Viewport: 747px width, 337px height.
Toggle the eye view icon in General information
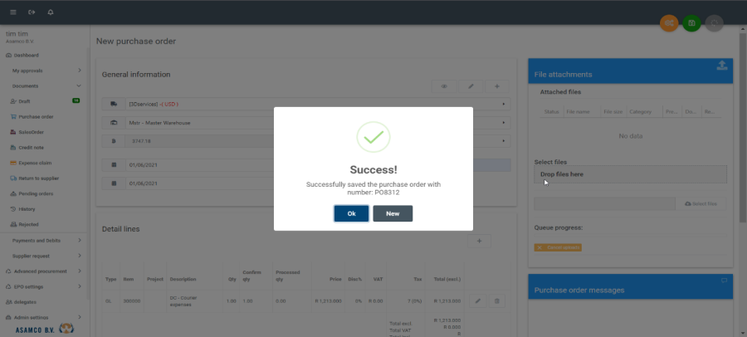pyautogui.click(x=444, y=85)
